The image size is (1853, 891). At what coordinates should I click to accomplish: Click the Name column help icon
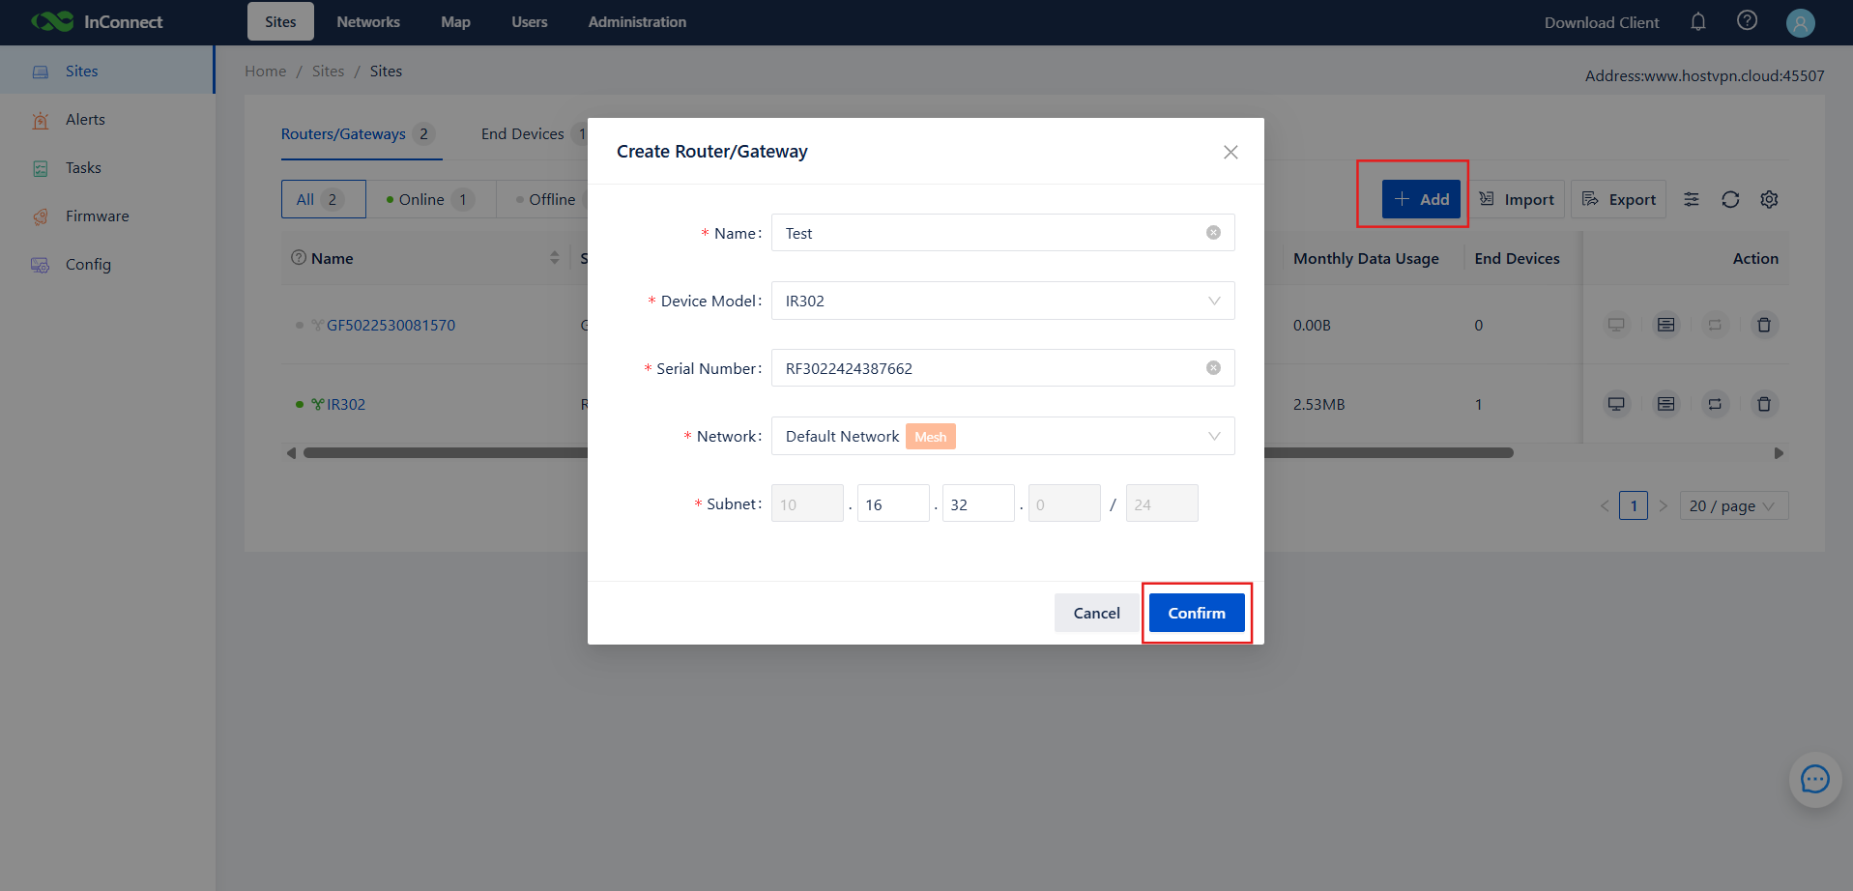299,258
